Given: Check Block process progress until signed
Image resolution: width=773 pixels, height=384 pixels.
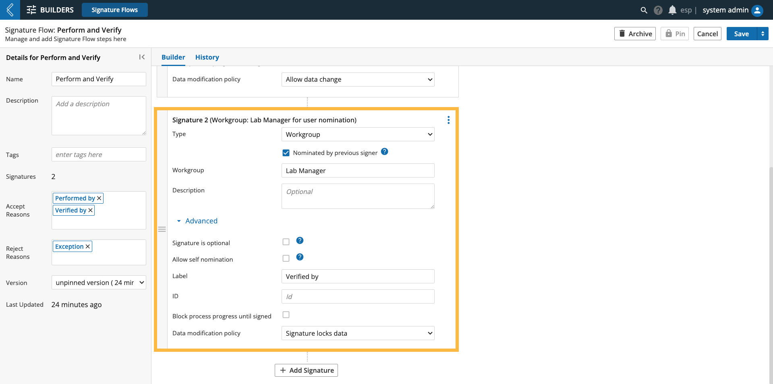Looking at the screenshot, I should click(286, 315).
